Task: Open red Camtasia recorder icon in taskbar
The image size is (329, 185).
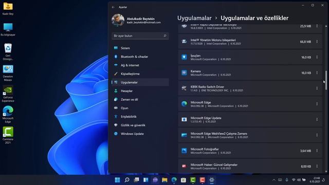Action: [202, 180]
